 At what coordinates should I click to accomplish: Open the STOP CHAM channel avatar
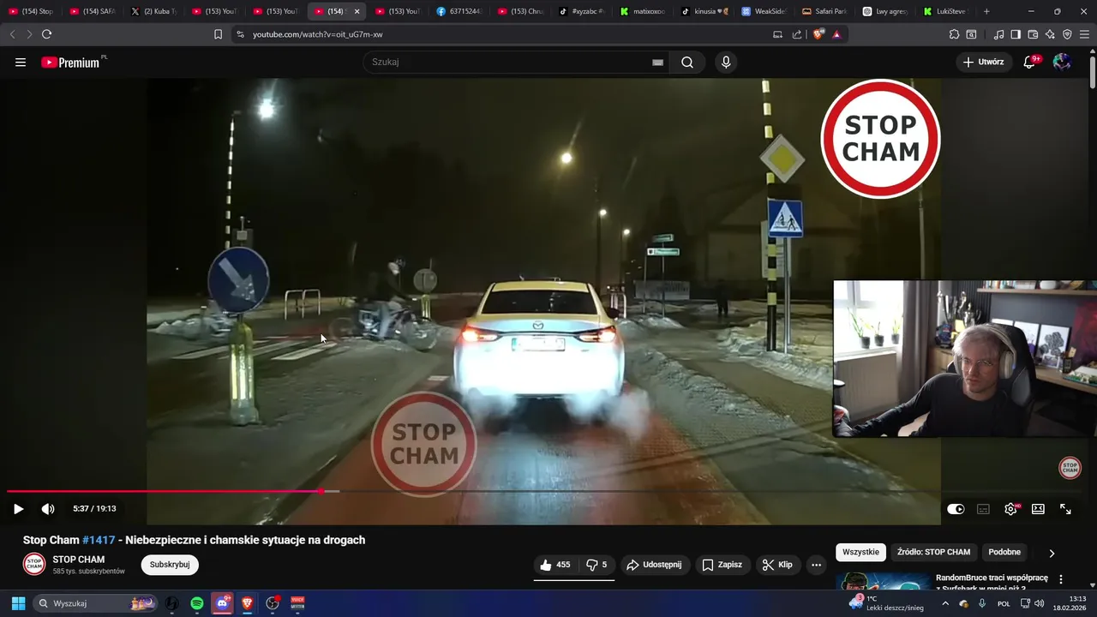point(34,565)
